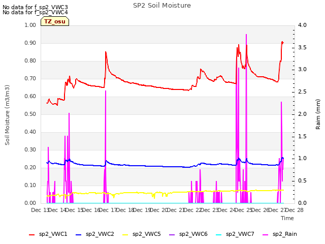This screenshot has height=244, width=325.
Task: Click the 2.5 right axis tick label
Action: tap(302, 92)
